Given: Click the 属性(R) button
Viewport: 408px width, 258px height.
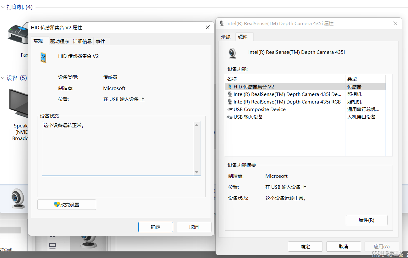Looking at the screenshot, I should tap(367, 220).
